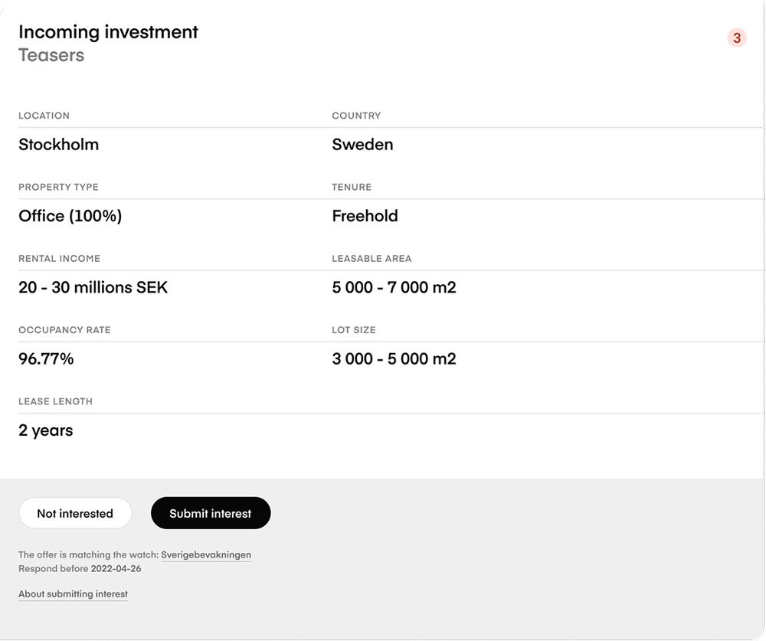Click the LOCATION label
The image size is (766, 641).
point(44,116)
